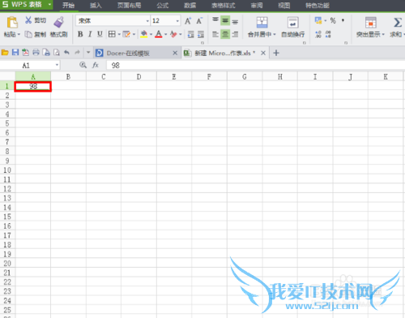Image resolution: width=405 pixels, height=318 pixels.
Task: Click the draw border pencil icon
Action: tap(126, 34)
